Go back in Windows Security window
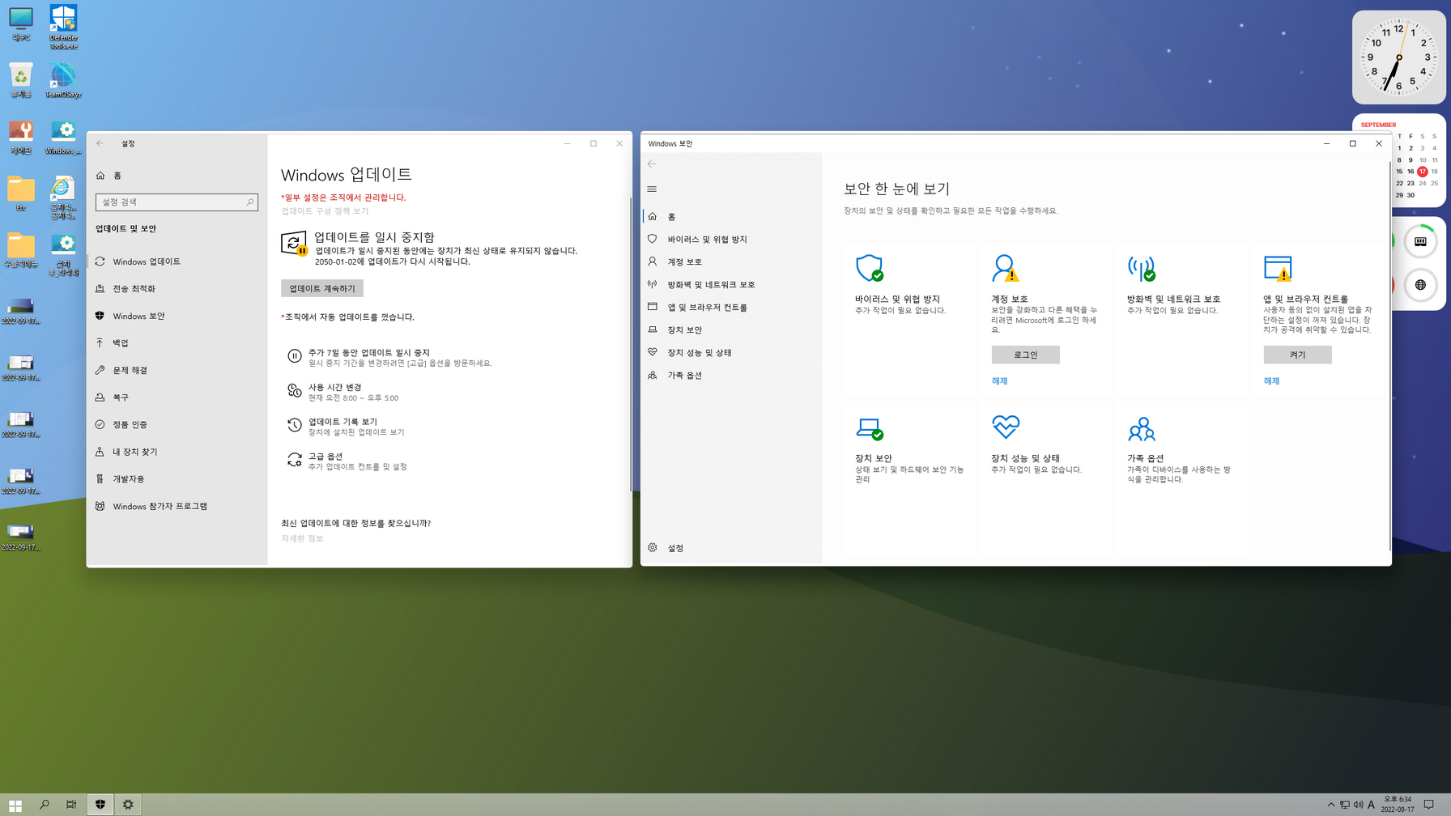The height and width of the screenshot is (816, 1451). click(652, 164)
